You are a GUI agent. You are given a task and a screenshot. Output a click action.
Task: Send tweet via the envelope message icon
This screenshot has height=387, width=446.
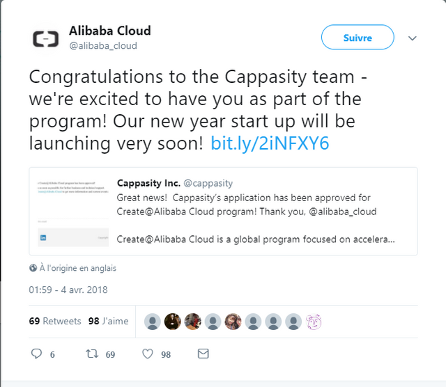pos(203,354)
